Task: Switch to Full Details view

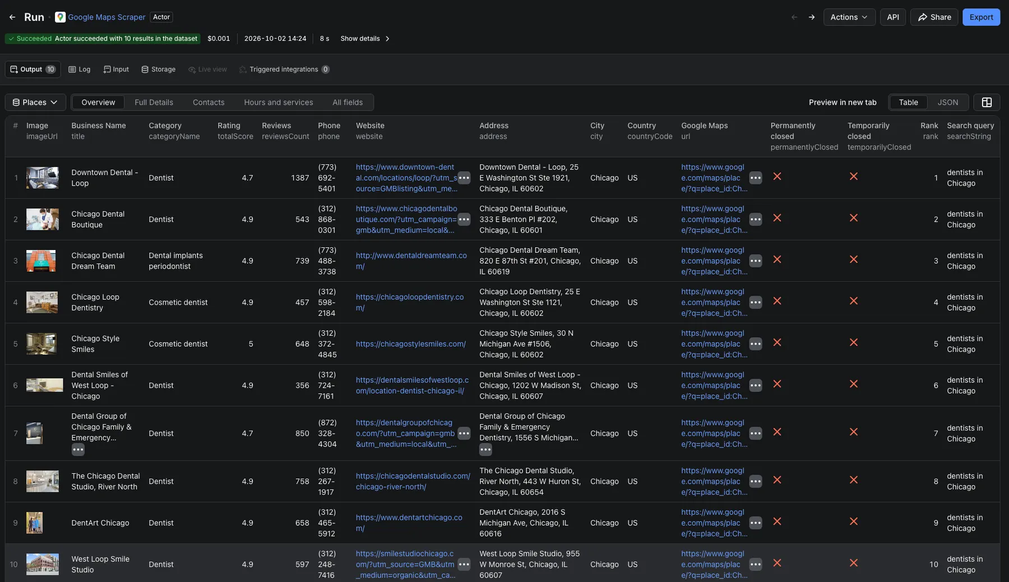Action: click(x=154, y=102)
